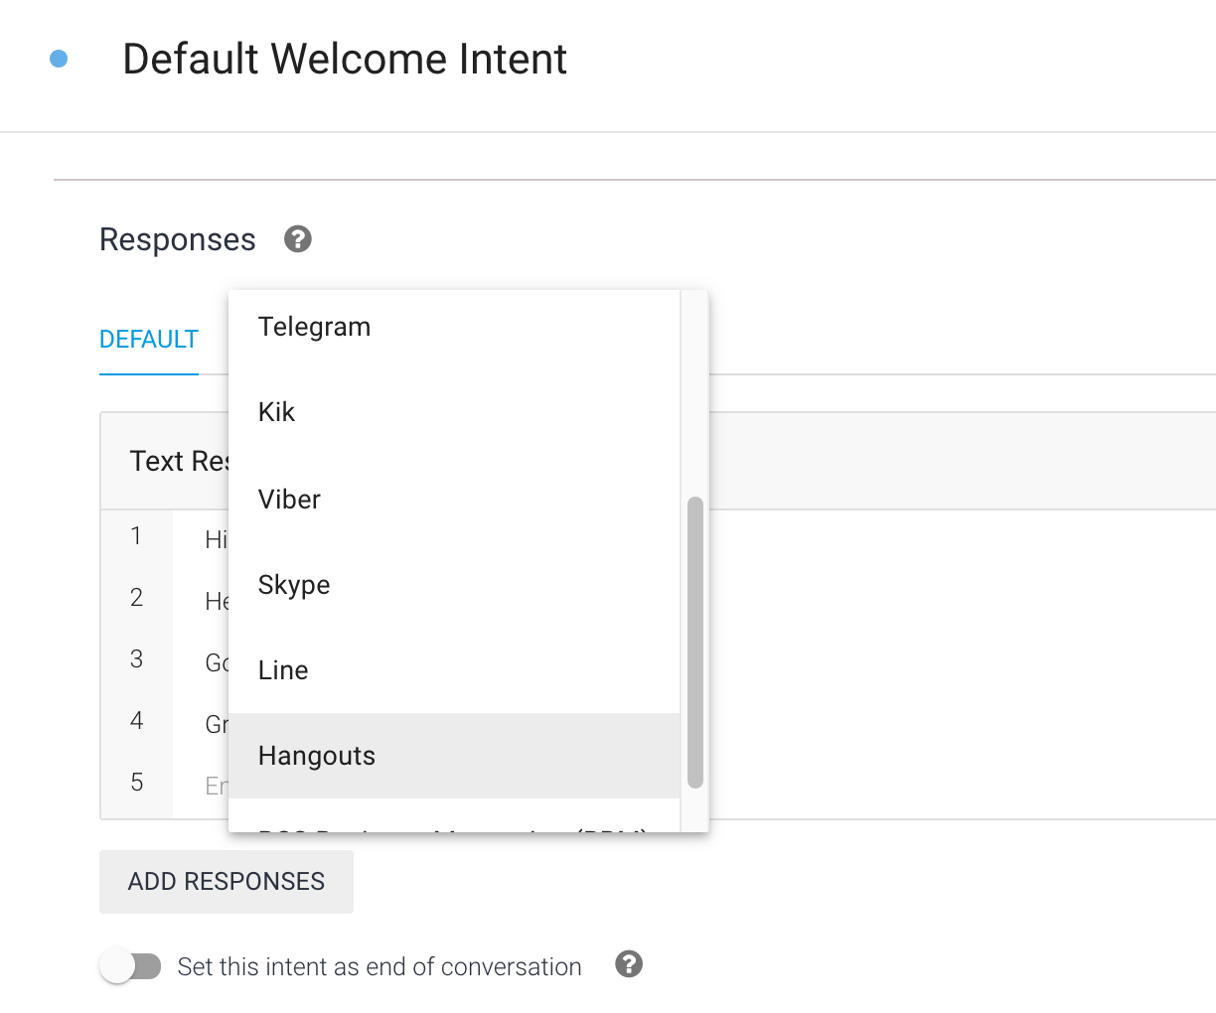1216x1013 pixels.
Task: Select Line as a response platform
Action: click(282, 670)
